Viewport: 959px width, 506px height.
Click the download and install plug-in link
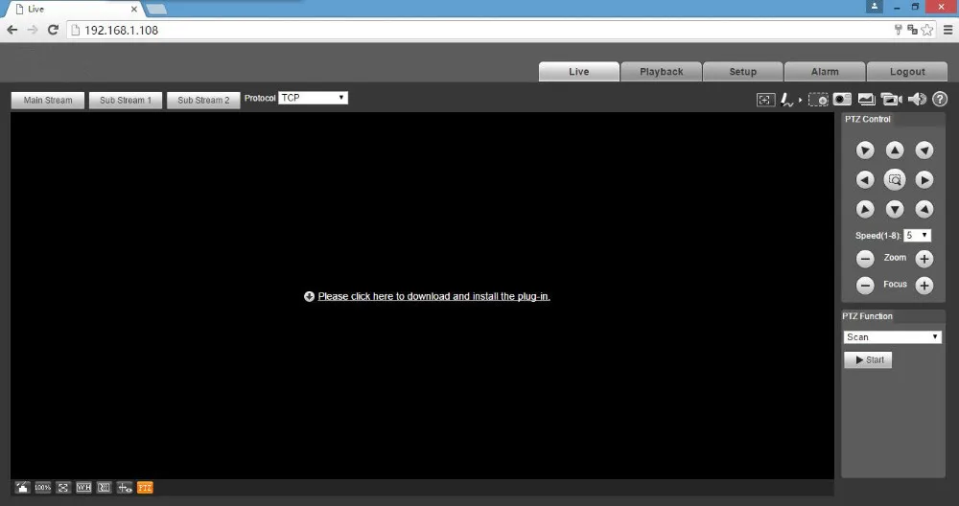point(433,296)
